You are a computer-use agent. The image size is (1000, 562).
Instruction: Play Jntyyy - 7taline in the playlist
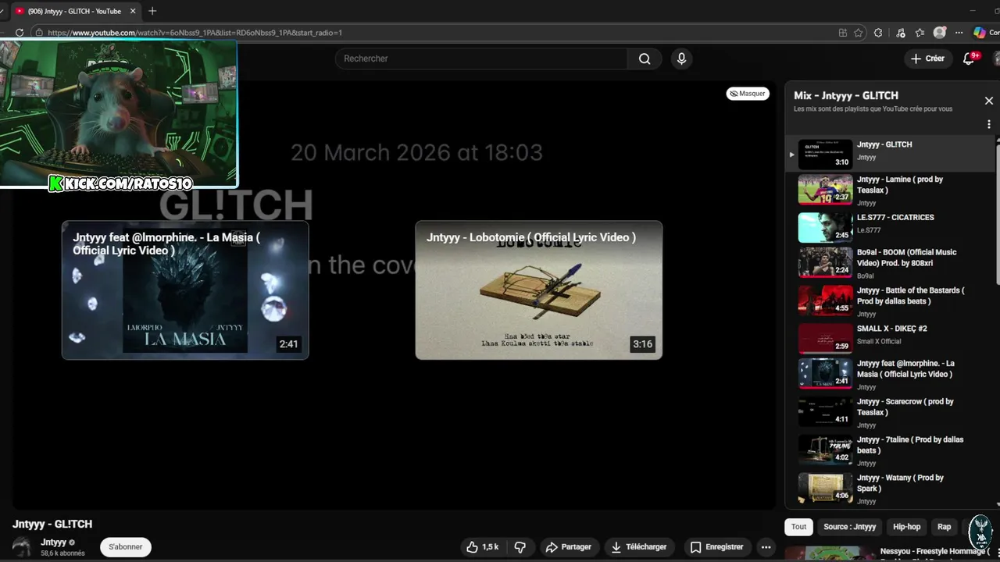click(891, 450)
